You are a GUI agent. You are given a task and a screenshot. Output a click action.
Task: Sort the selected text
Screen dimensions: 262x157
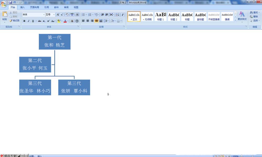coord(118,15)
